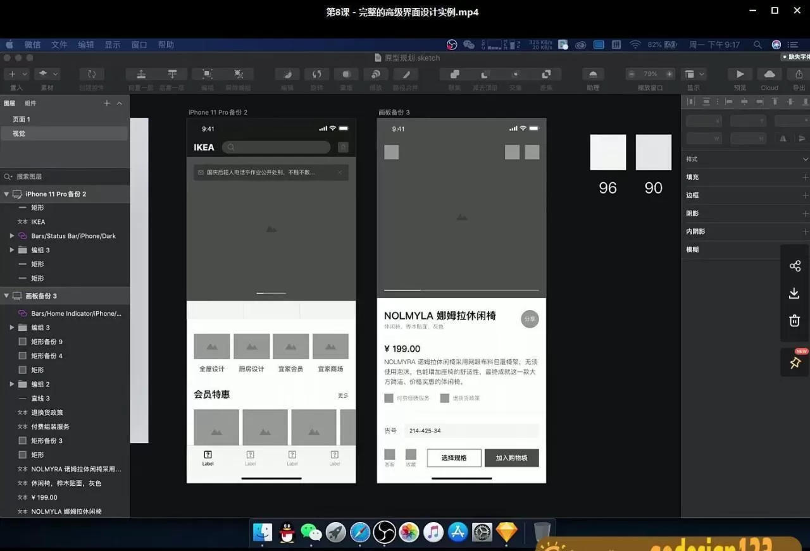The image size is (810, 551).
Task: Switch to the 组件 components tab
Action: tap(30, 103)
